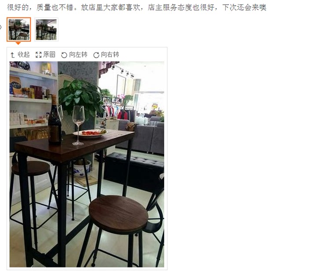This screenshot has width=330, height=271.
Task: Click the enlarged bar table photo
Action: tap(87, 164)
